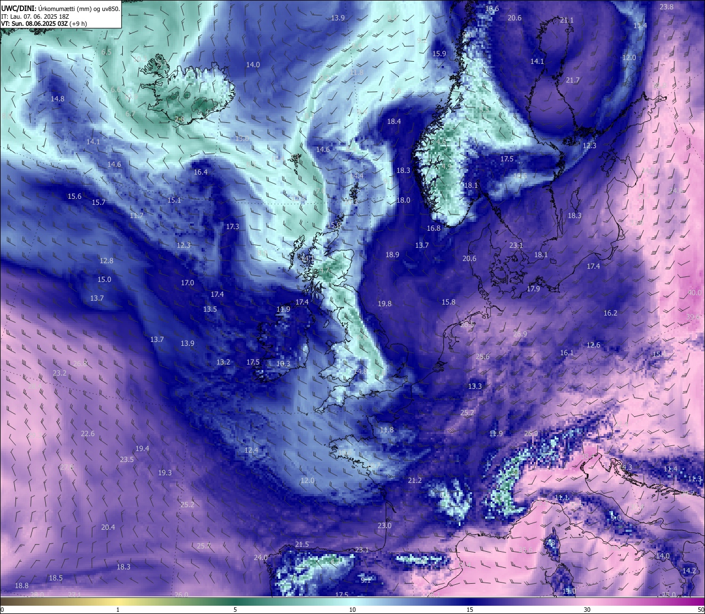Click the 18.5 value at bottom left
The width and height of the screenshot is (705, 614).
[56, 578]
